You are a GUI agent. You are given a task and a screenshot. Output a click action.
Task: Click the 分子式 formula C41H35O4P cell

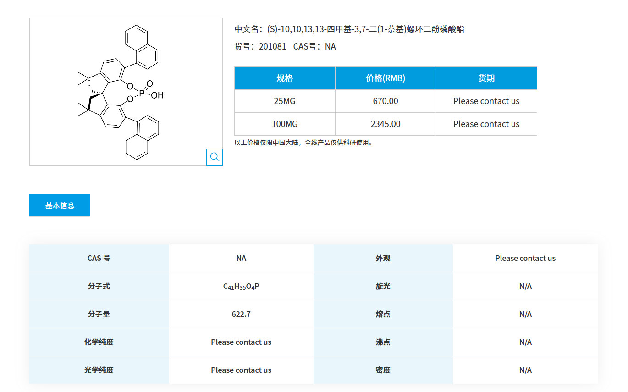(x=241, y=286)
